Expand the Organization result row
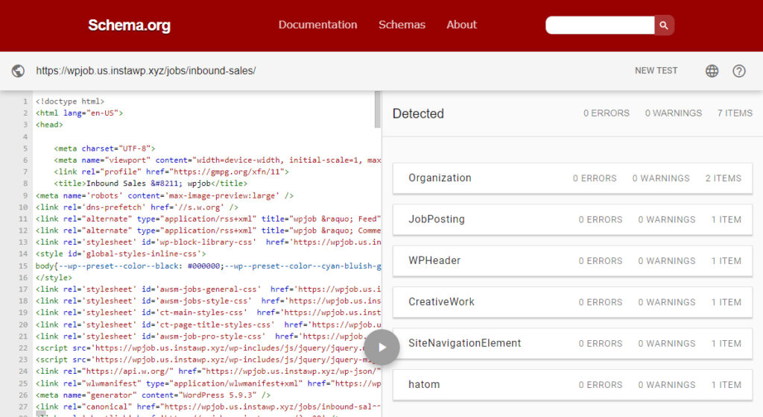Image resolution: width=763 pixels, height=417 pixels. [x=572, y=178]
